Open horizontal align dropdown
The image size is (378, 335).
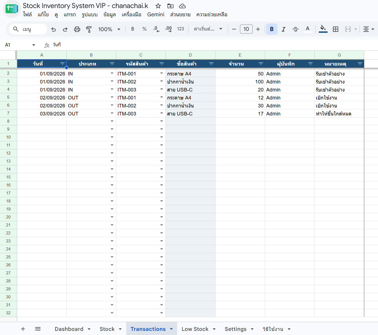368,29
